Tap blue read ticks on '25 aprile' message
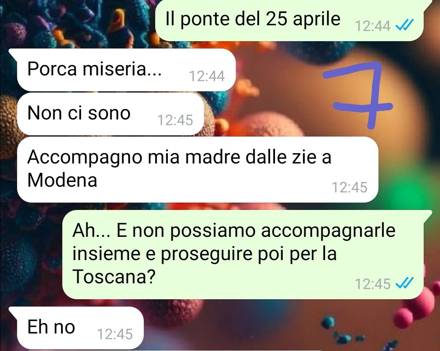Image resolution: width=440 pixels, height=351 pixels. pyautogui.click(x=404, y=25)
